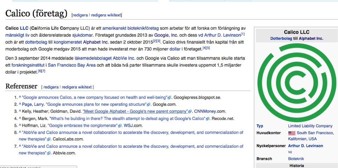338x168 pixels.
Task: Open 'Alphabet Inc.' link in the infobox header
Action: pos(311,38)
